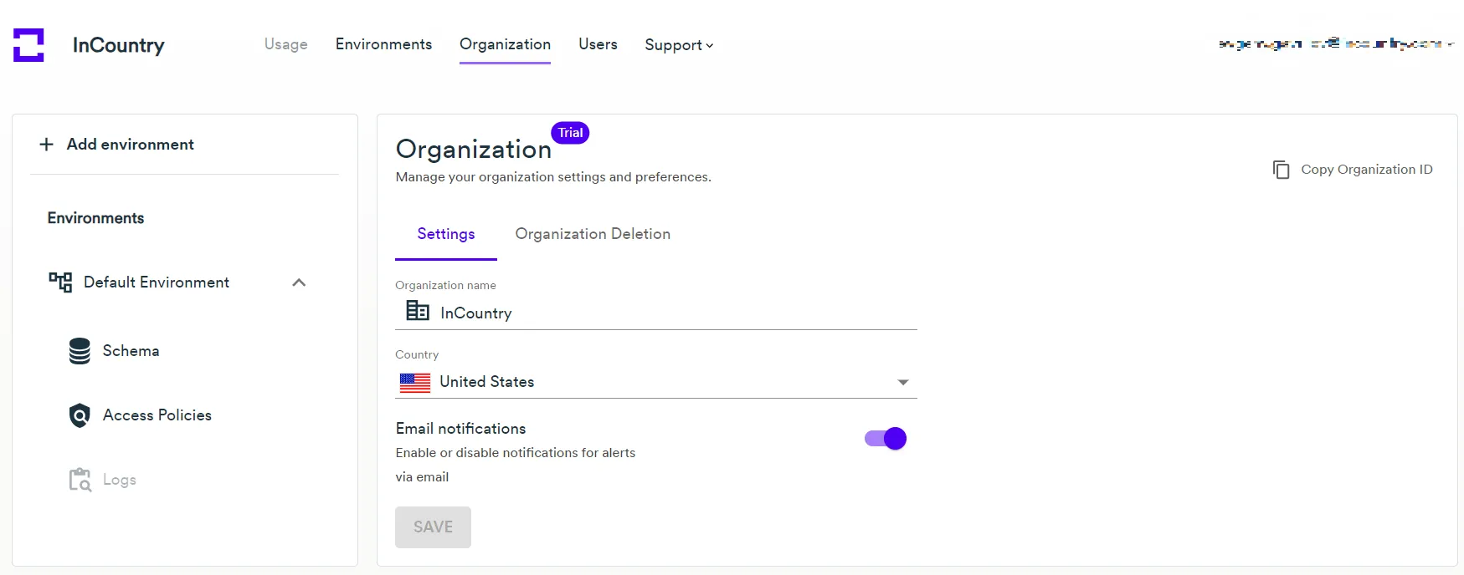
Task: Click the building icon in Organization name
Action: (417, 311)
